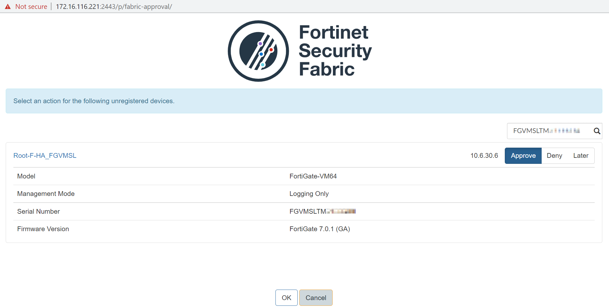Click the Not secure warning triangle icon
This screenshot has width=609, height=308.
coord(8,6)
